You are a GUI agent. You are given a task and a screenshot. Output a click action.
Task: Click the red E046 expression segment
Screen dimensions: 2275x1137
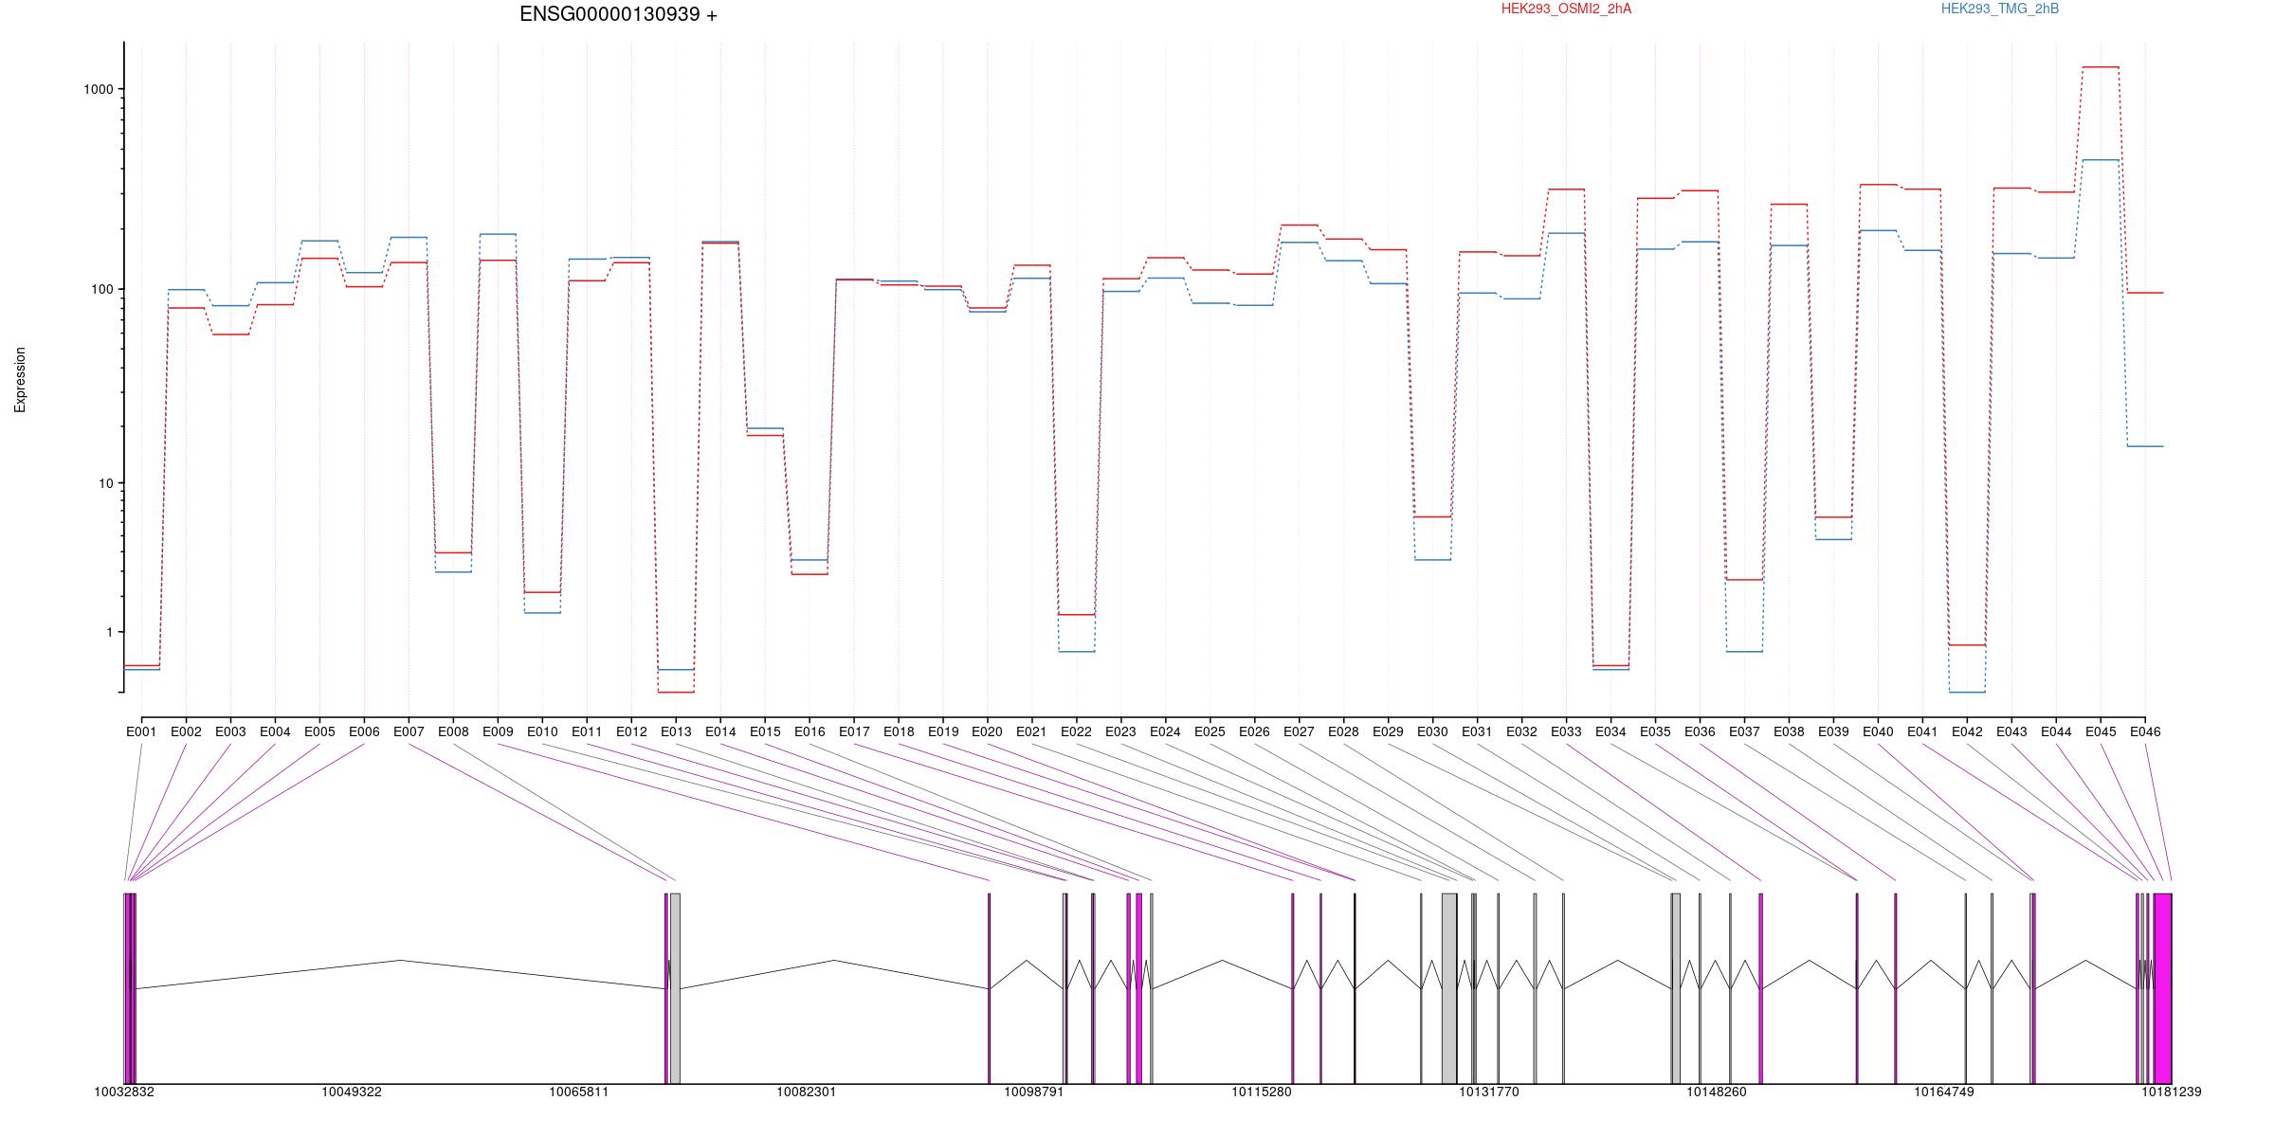click(2145, 293)
